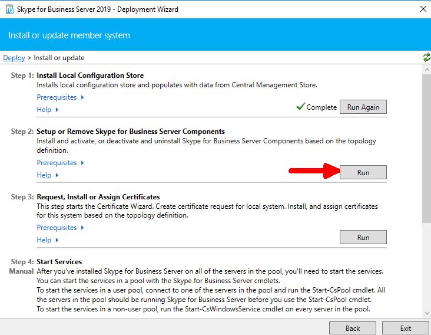Expand Help under Step 3
This screenshot has width=431, height=335.
pyautogui.click(x=48, y=240)
